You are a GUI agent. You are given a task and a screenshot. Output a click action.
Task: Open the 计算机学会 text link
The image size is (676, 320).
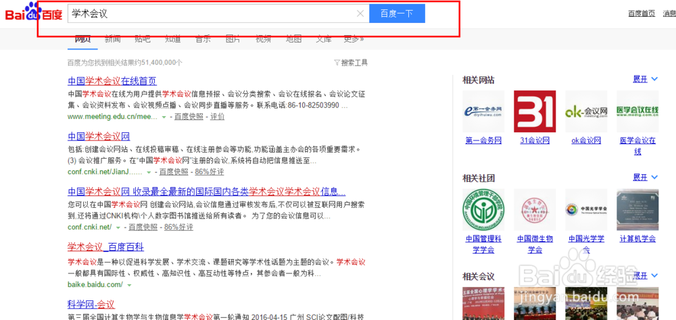coord(637,238)
